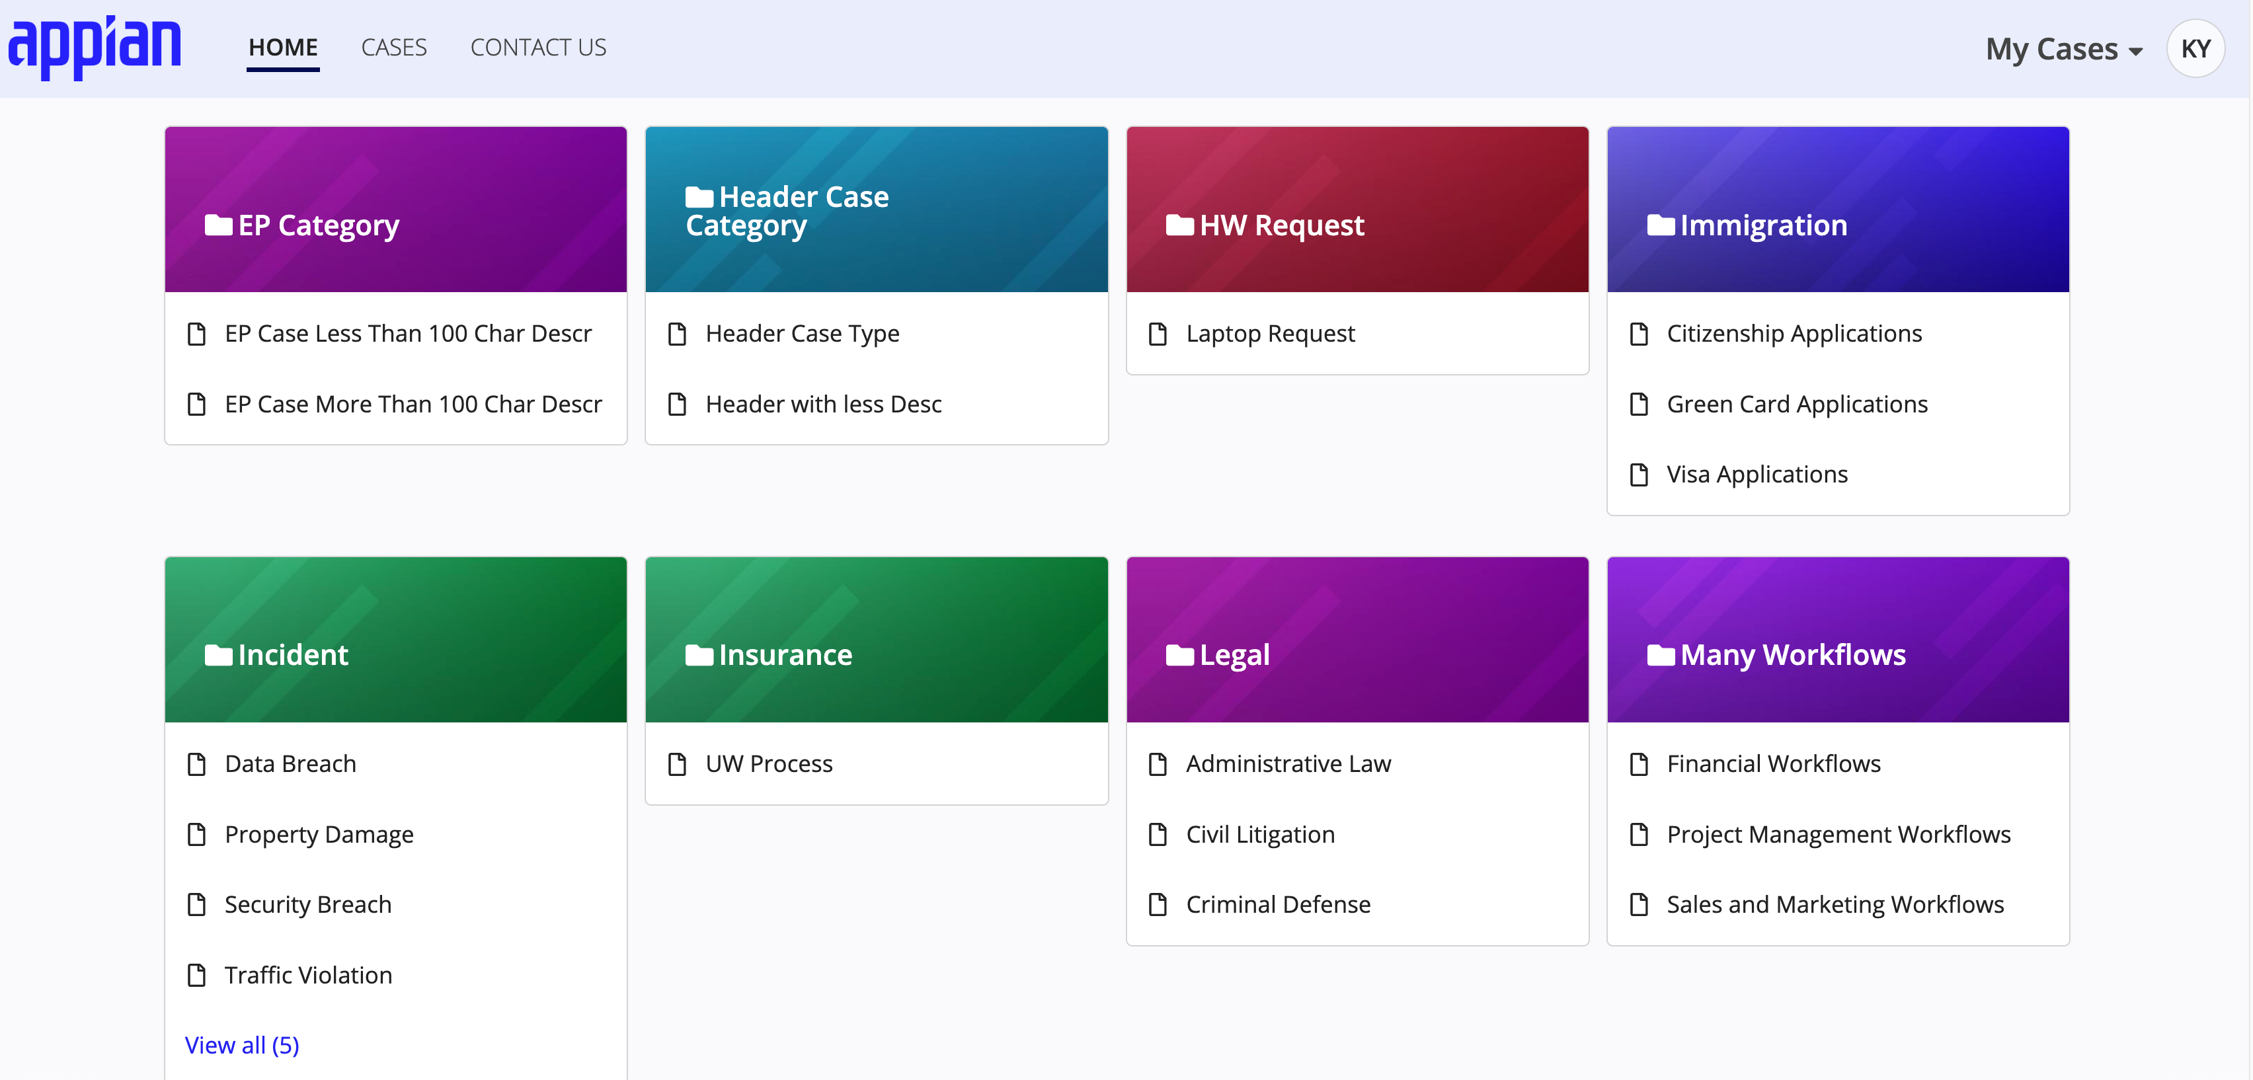
Task: Click the Header Case Category folder icon
Action: coord(699,197)
